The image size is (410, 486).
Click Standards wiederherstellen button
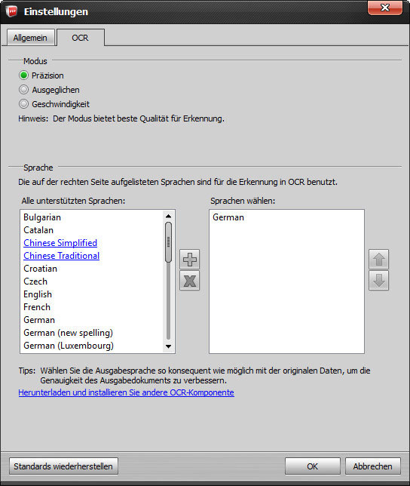click(x=63, y=466)
